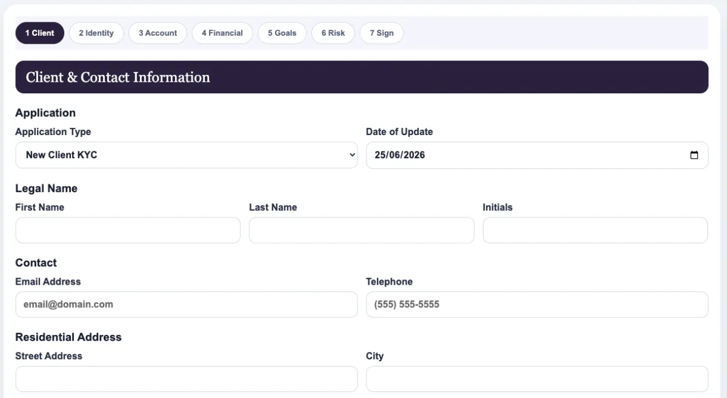This screenshot has height=398, width=727.
Task: Click the Date of Update label
Action: point(399,131)
